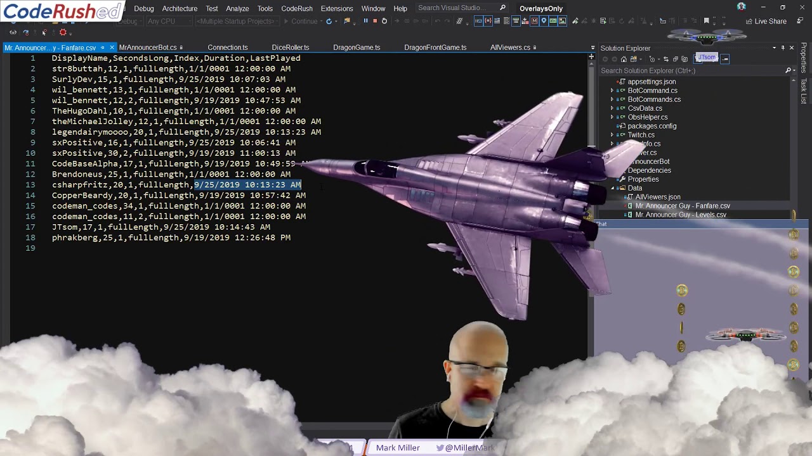Screen dimensions: 812x456
Task: Click the CodeRush braces code icon
Action: 488,21
